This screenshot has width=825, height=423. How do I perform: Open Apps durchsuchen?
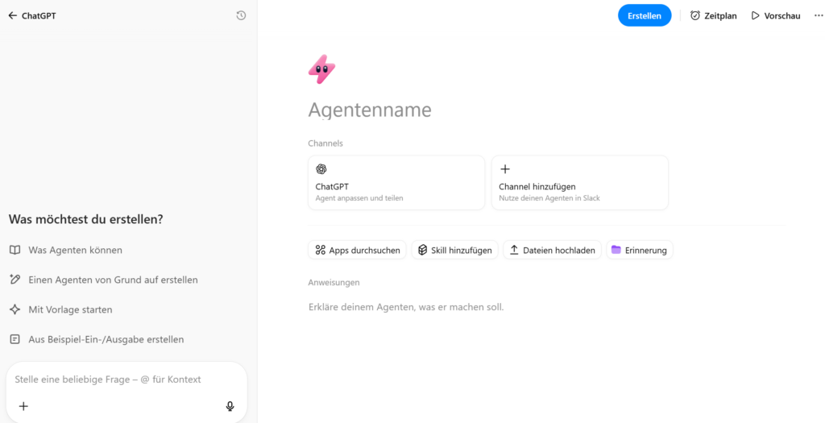pyautogui.click(x=357, y=250)
